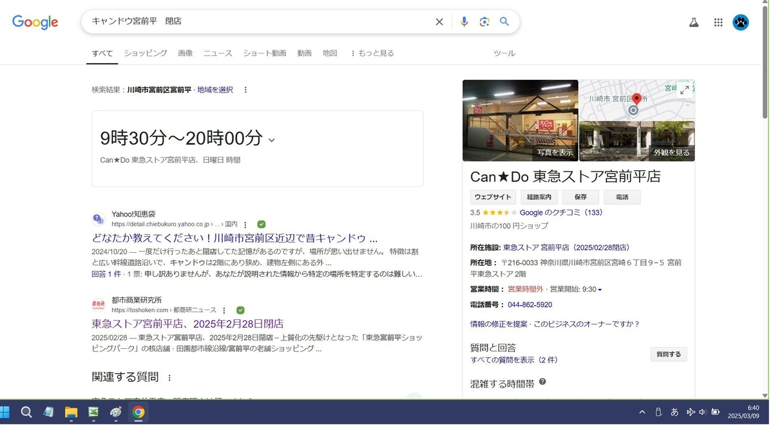The height and width of the screenshot is (425, 773).
Task: Switch to the 画像 tab
Action: pyautogui.click(x=186, y=54)
